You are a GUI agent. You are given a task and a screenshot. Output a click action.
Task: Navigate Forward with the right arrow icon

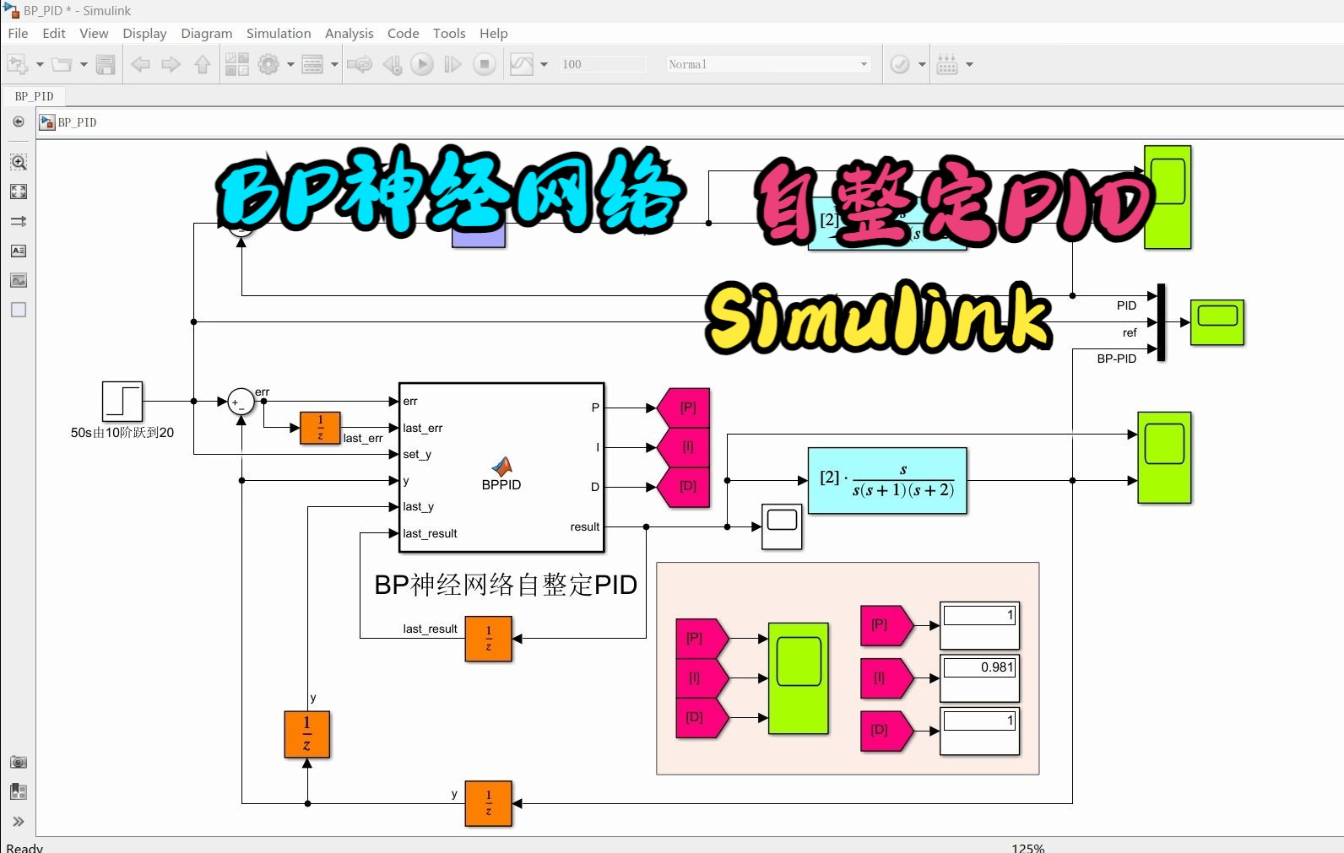171,64
